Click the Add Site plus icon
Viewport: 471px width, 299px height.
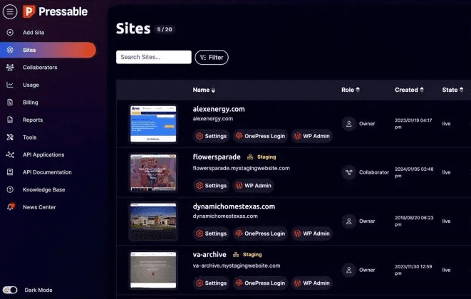tap(10, 33)
